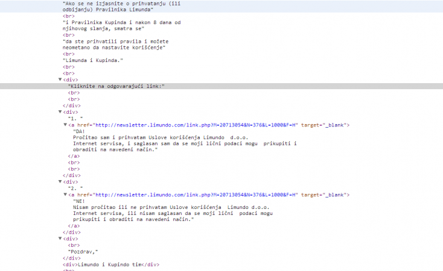This screenshot has height=271, width=443.
Task: Select the "1. " text node
Action: [75, 119]
